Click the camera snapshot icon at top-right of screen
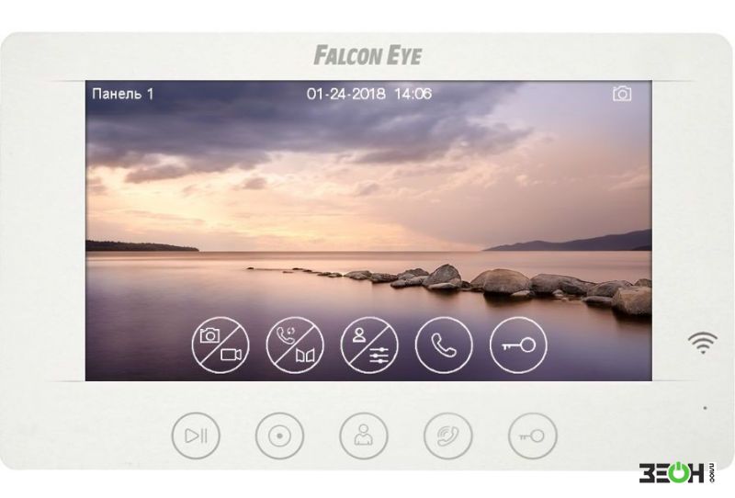 point(622,94)
